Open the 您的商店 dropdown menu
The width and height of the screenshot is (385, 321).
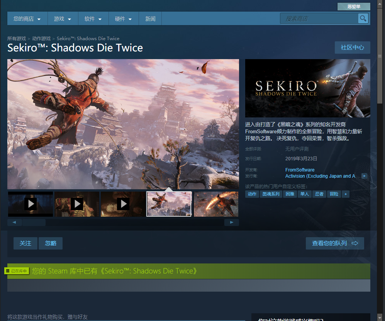pos(27,19)
